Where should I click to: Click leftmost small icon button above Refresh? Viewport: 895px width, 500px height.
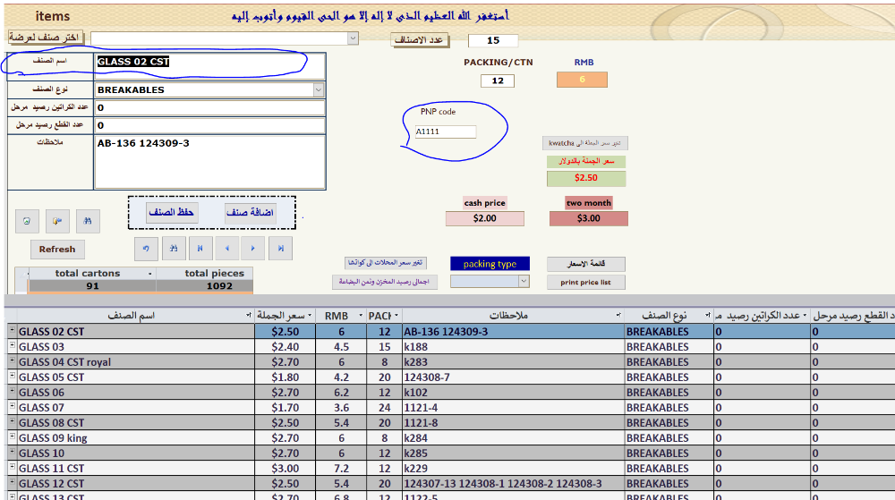(x=28, y=220)
